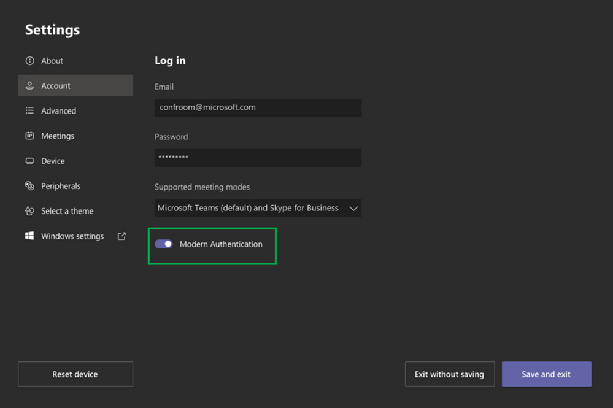Focus the Password field

click(258, 158)
